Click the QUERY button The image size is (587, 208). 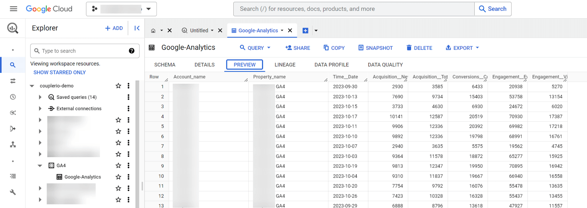pyautogui.click(x=255, y=48)
